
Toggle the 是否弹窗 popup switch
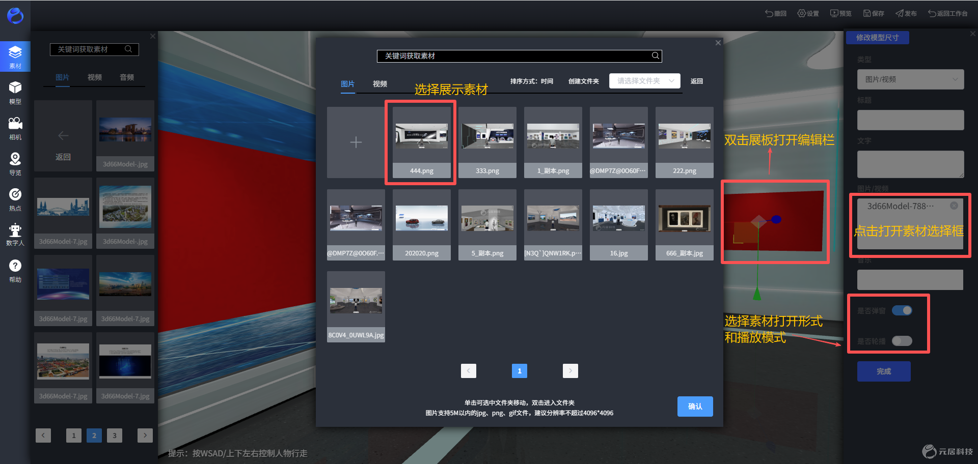click(902, 310)
